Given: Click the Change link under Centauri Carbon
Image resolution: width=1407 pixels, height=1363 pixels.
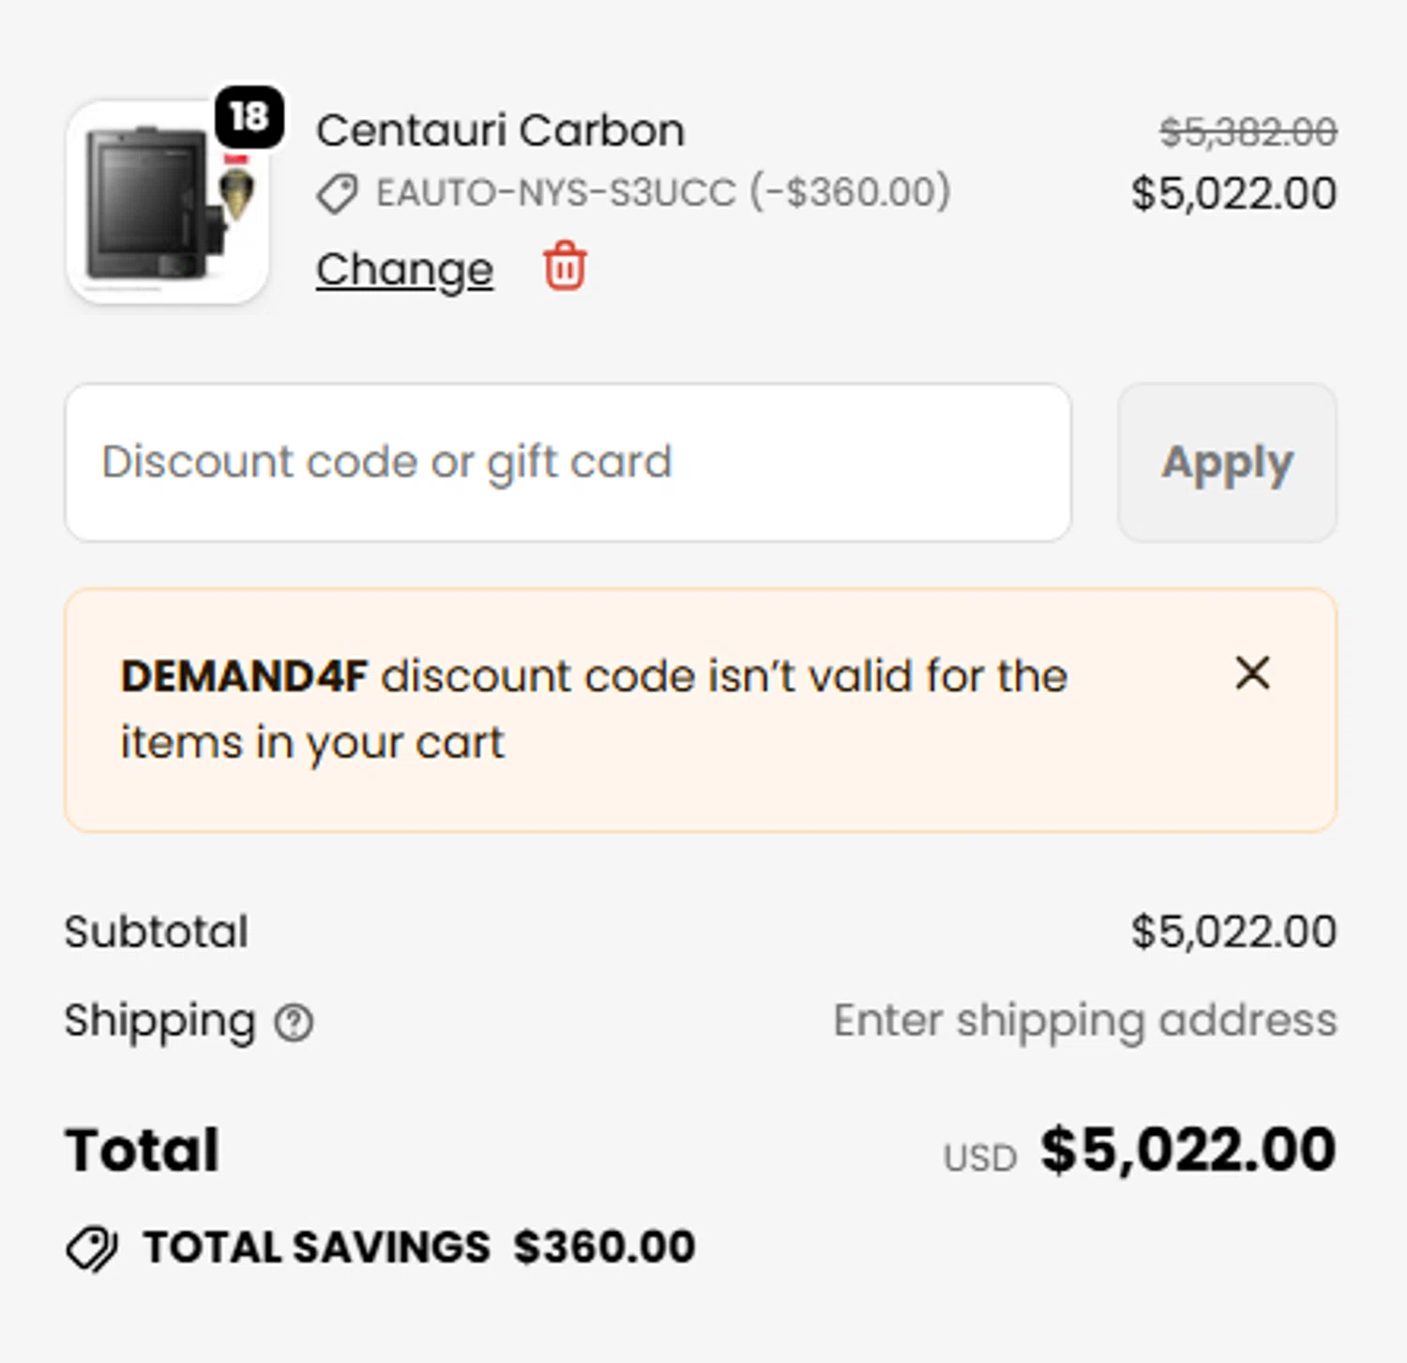Looking at the screenshot, I should pos(404,270).
